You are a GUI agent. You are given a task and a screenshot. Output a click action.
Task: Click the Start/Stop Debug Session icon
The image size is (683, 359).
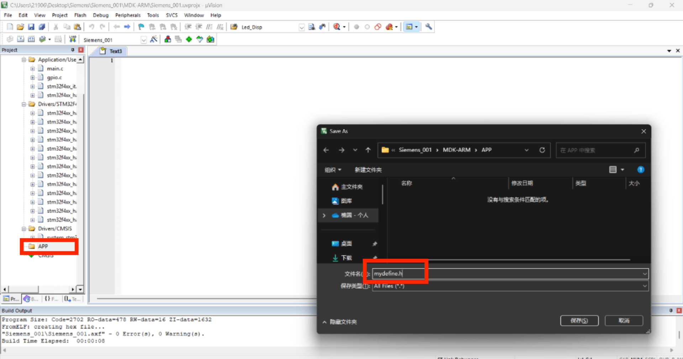[337, 27]
